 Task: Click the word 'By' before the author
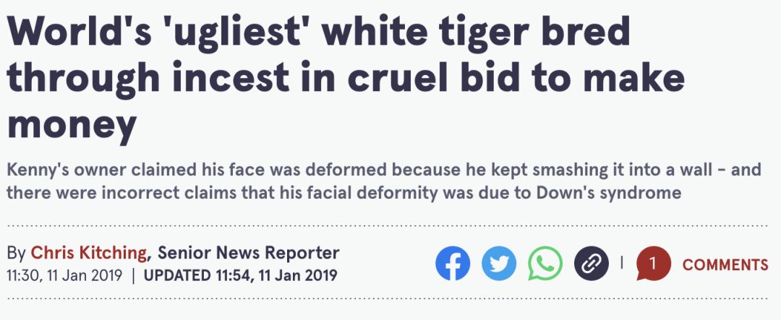(15, 253)
